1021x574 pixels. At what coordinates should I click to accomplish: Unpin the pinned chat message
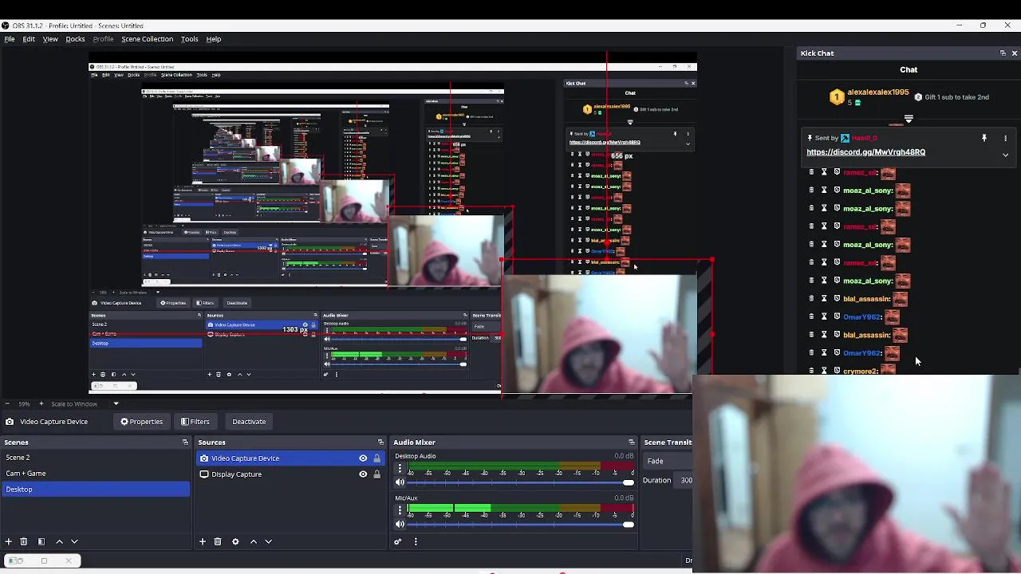coord(984,138)
